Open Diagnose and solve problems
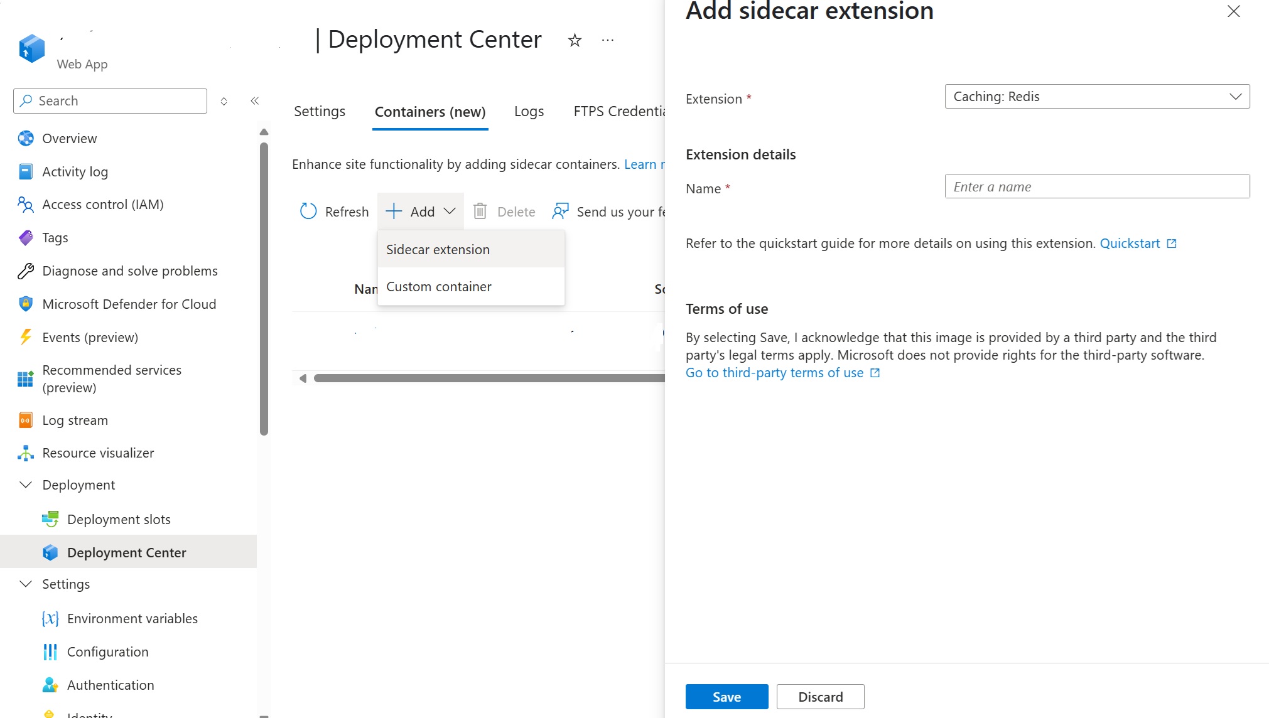Viewport: 1269px width, 718px height. (x=129, y=271)
